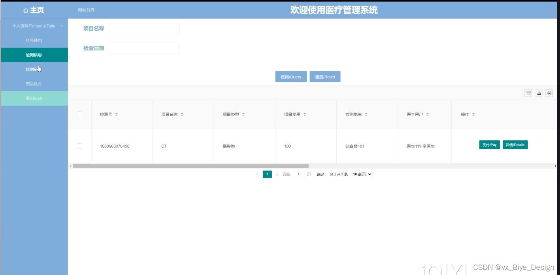The width and height of the screenshot is (560, 275).
Task: Open the 10条/页 page size dropdown
Action: coord(362,174)
